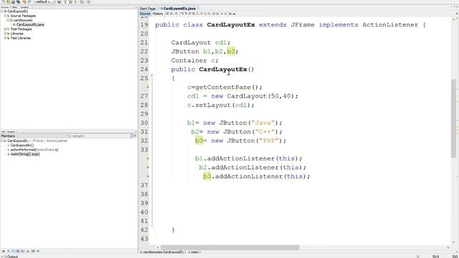Click the hint marker beside b3.addActionListener line
459x258 pixels.
pos(148,176)
